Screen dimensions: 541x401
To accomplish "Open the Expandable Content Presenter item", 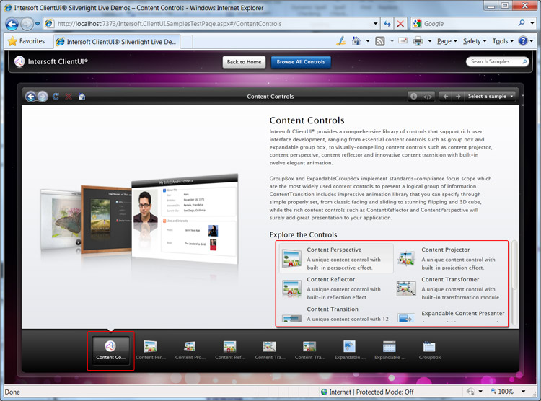I will (451, 316).
